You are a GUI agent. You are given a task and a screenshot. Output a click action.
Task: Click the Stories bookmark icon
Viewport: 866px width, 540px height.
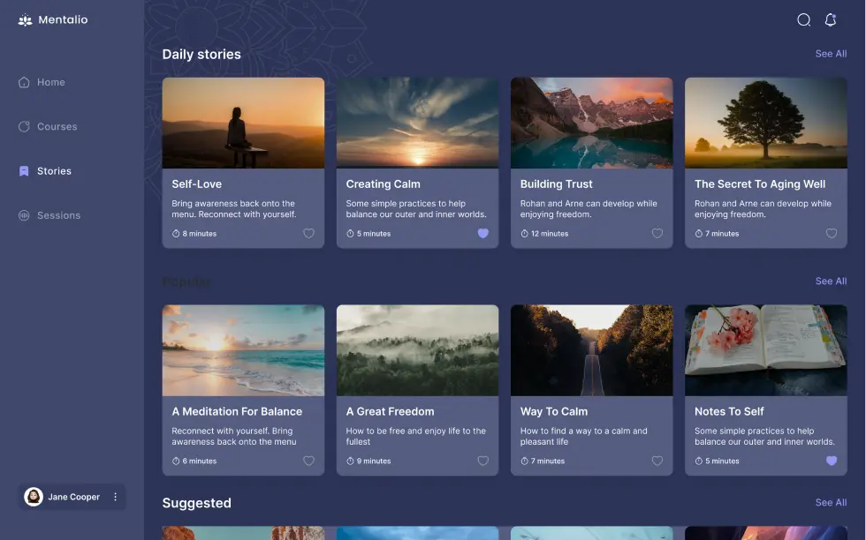24,171
